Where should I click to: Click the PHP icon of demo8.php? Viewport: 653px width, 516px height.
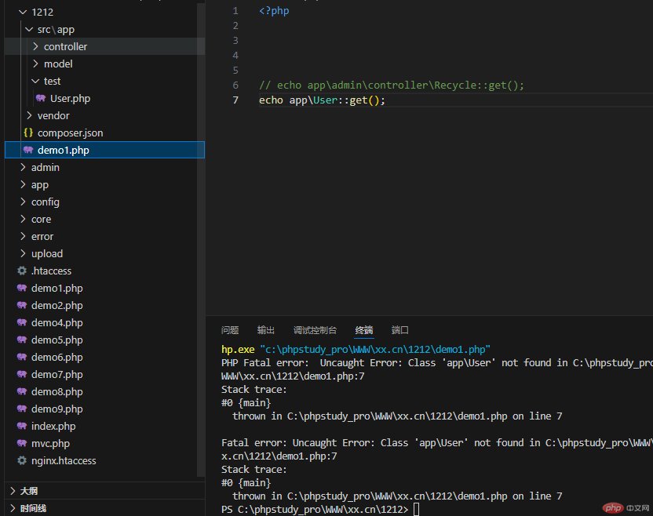tap(22, 391)
